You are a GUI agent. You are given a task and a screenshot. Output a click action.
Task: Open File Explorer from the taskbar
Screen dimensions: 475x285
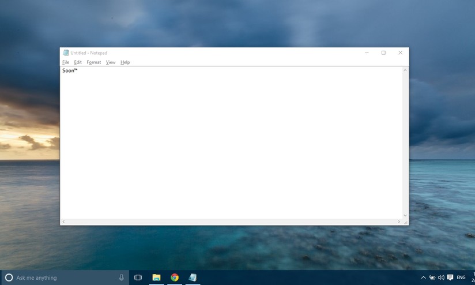pyautogui.click(x=156, y=277)
